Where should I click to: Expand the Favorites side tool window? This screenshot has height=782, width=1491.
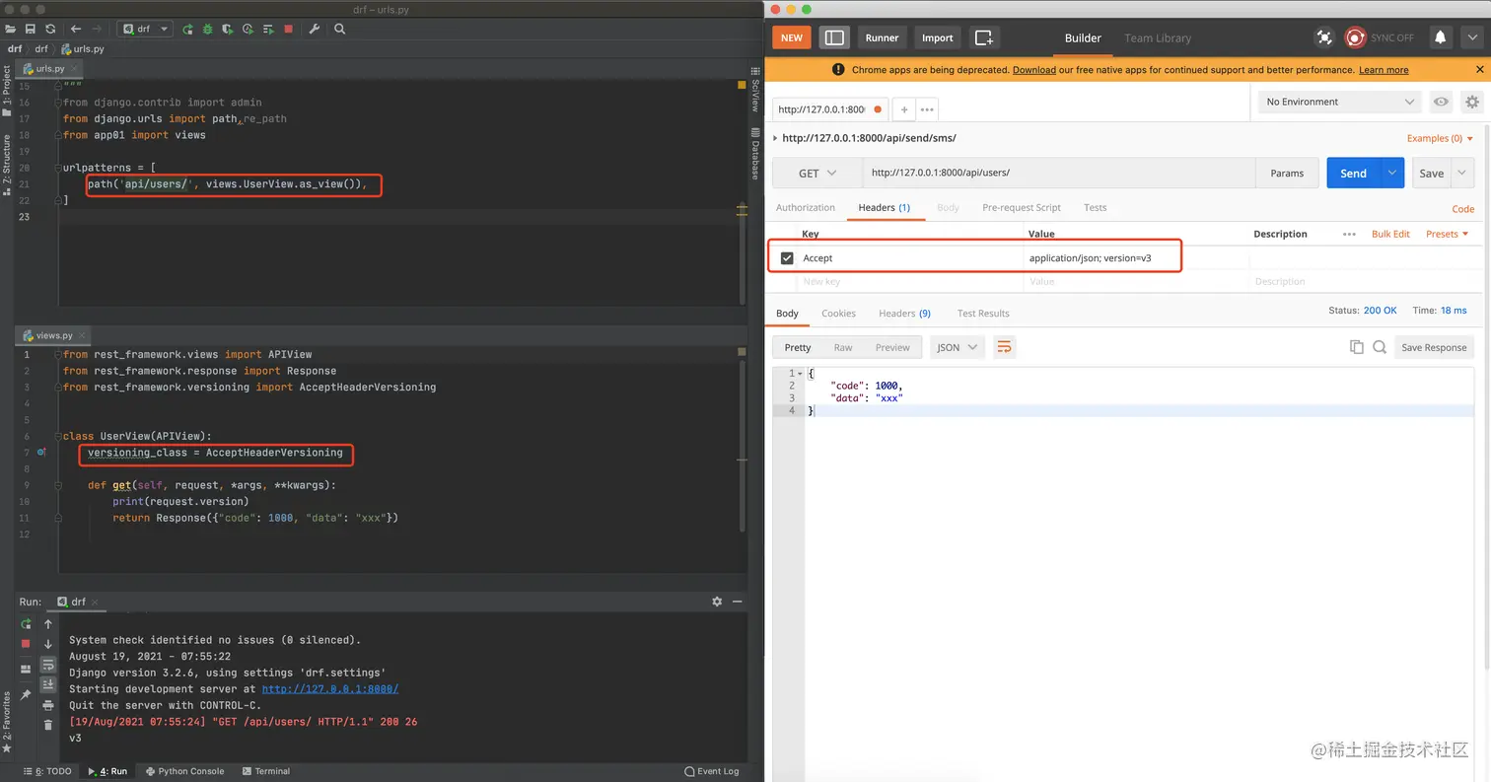click(7, 723)
